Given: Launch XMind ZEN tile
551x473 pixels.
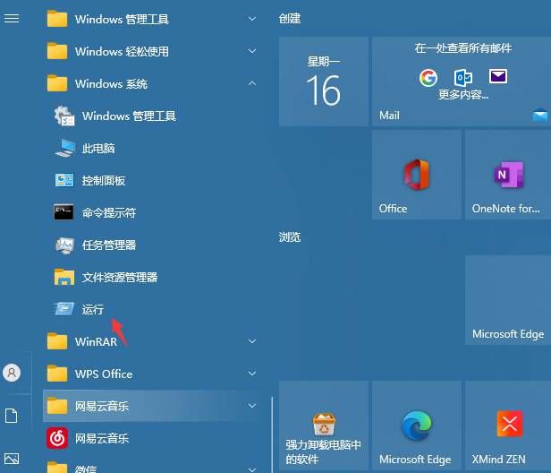Looking at the screenshot, I should coord(507,425).
